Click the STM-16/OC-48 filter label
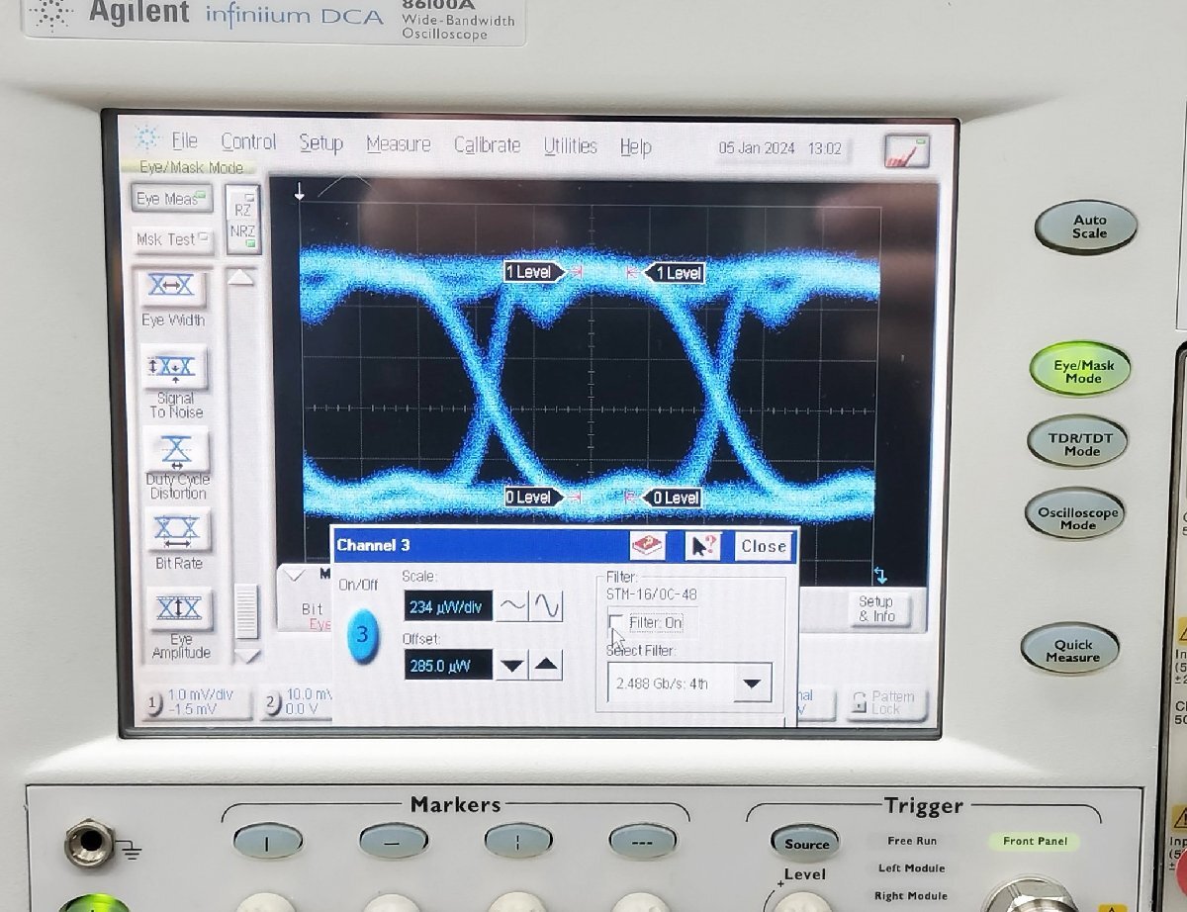 653,593
